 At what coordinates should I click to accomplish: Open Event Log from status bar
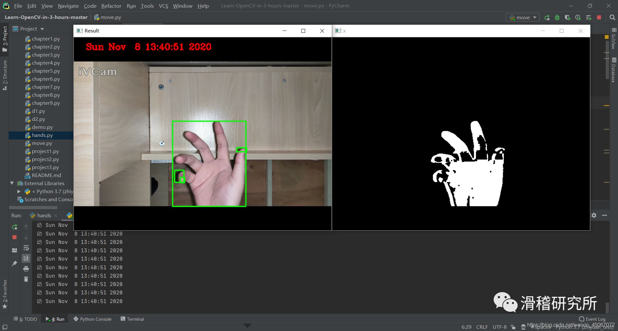pos(592,319)
